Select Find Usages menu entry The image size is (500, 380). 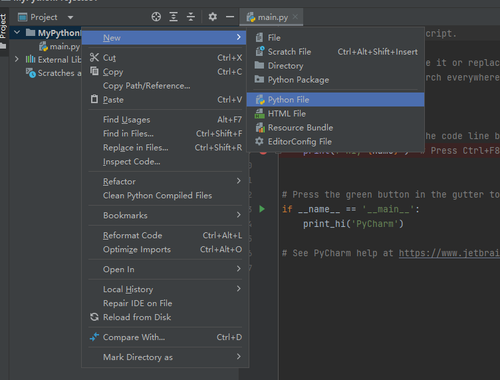point(165,120)
